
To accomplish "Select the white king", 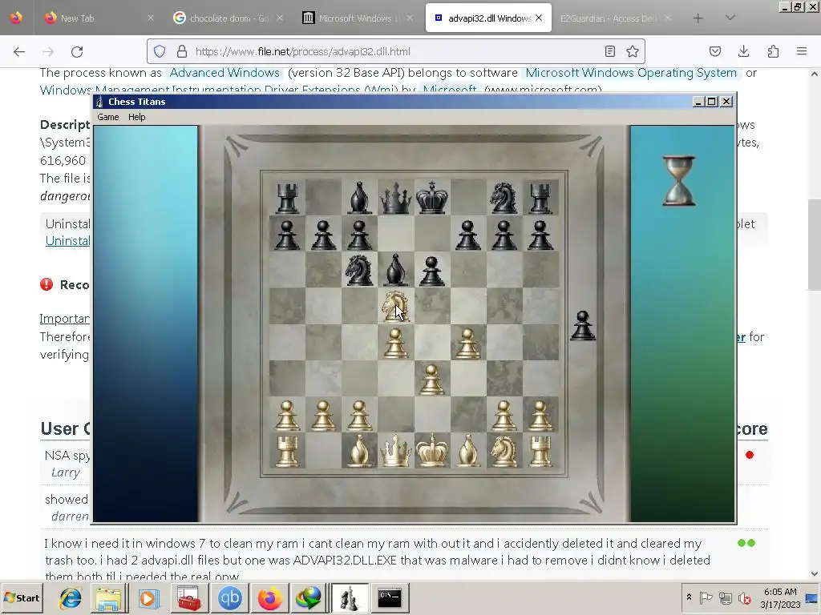I will point(431,450).
